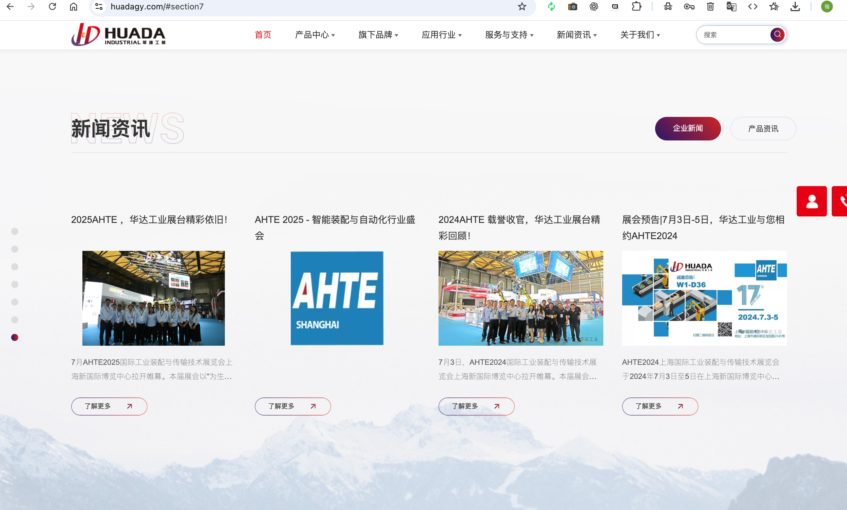The width and height of the screenshot is (847, 510).
Task: Switch to the 企业新闻 tab
Action: [687, 129]
